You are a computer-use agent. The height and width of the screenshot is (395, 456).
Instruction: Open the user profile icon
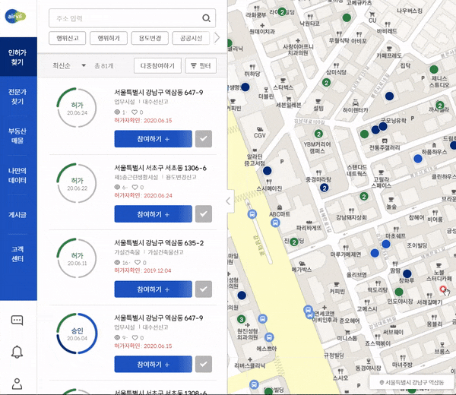pos(17,384)
